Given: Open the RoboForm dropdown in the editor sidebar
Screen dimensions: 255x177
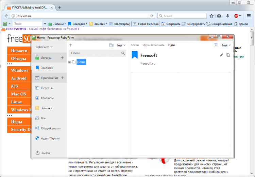Looking at the screenshot, I should coord(44,47).
